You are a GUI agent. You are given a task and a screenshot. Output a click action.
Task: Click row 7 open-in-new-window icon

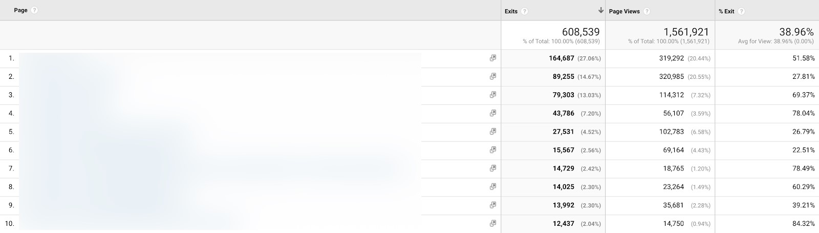coord(493,168)
